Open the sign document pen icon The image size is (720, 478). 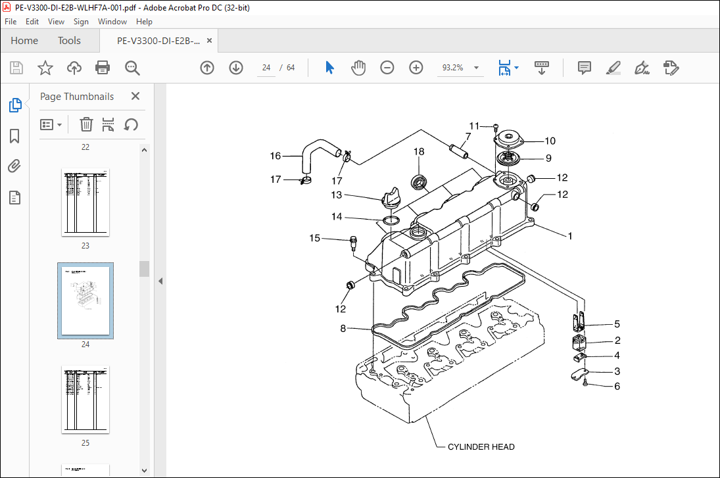[x=642, y=68]
